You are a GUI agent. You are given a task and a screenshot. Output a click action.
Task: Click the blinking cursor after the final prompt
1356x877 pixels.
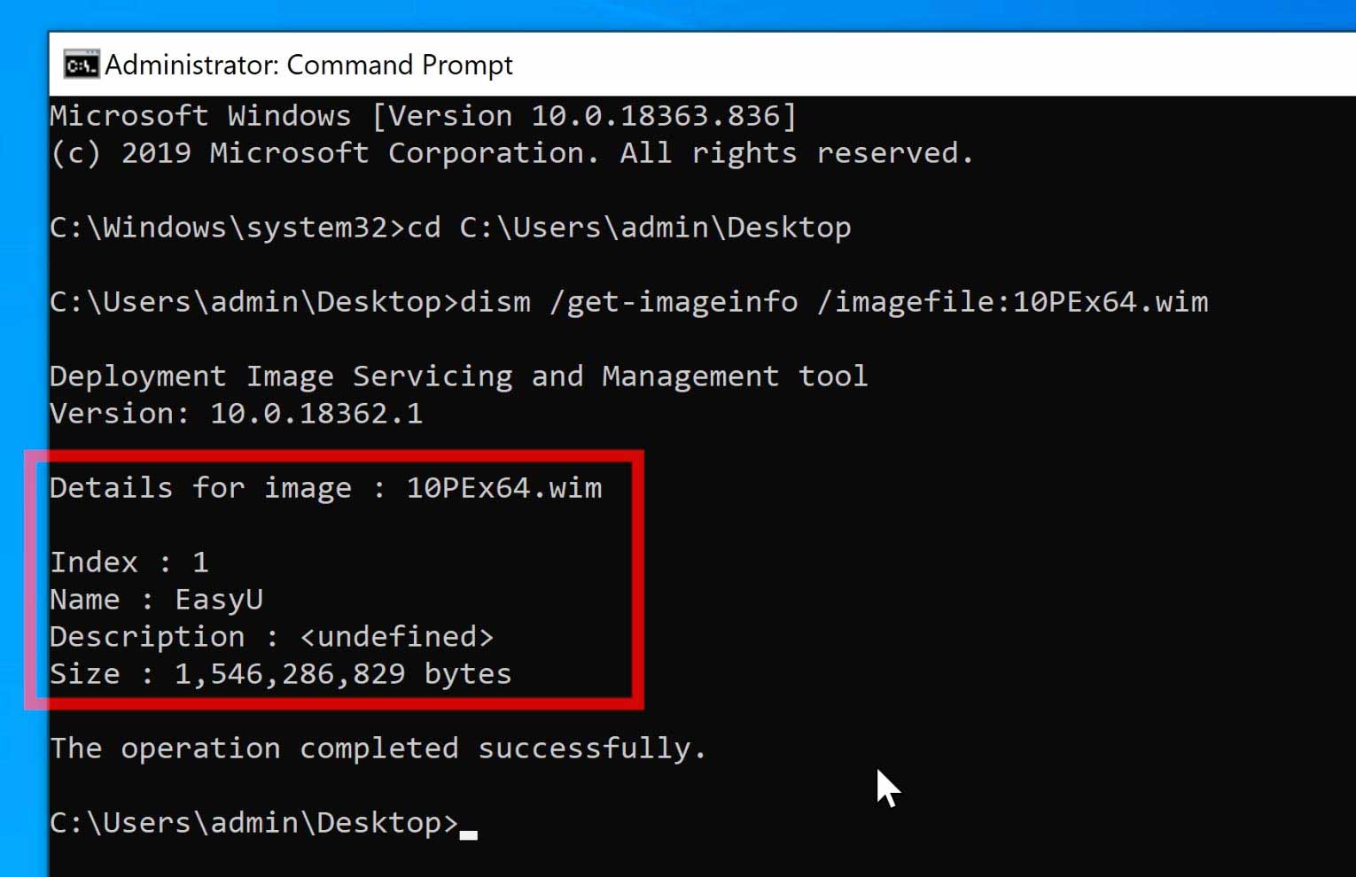(469, 834)
